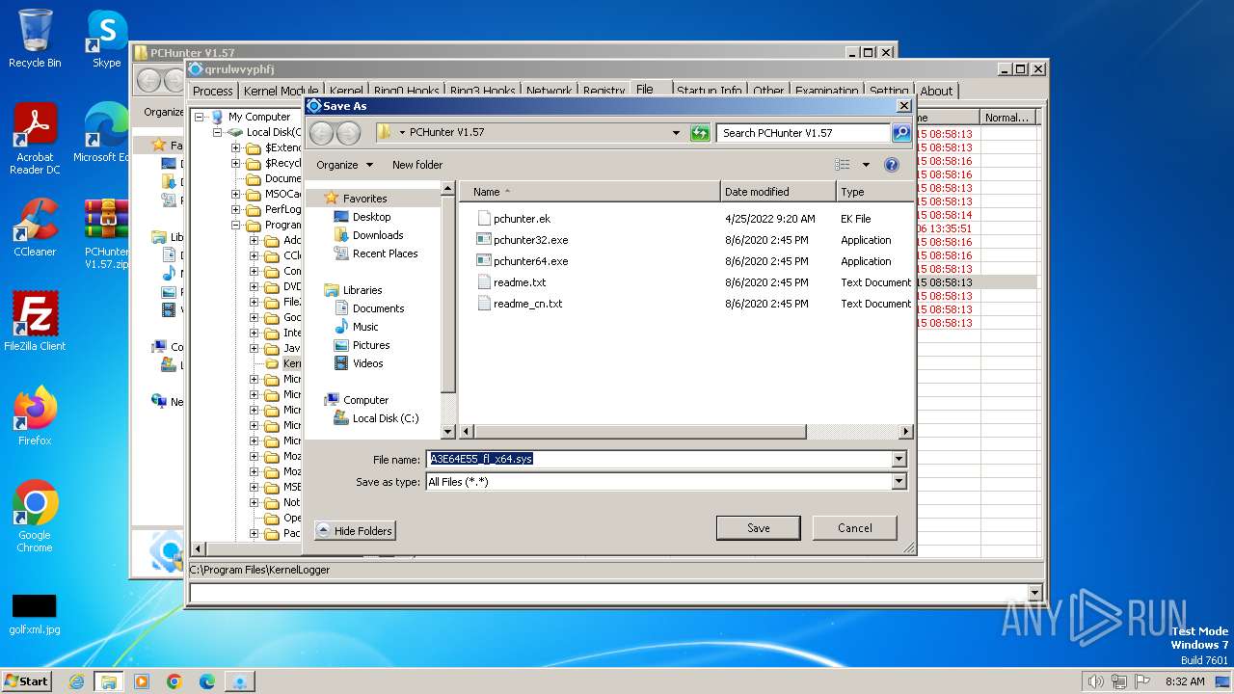Click the volume icon in system tray
This screenshot has height=694, width=1234.
(1095, 681)
